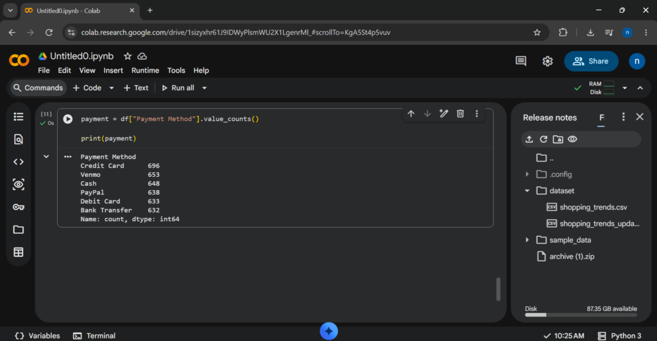Viewport: 657px width, 341px height.
Task: Star the Untitled0.ipynb notebook
Action: click(128, 56)
